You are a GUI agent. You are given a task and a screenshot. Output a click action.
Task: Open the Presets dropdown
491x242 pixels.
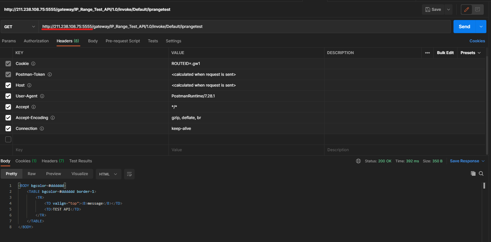click(470, 53)
